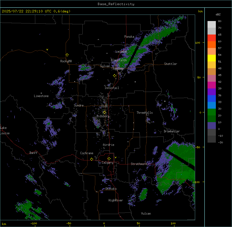Select the Okotoks label

click(x=111, y=189)
